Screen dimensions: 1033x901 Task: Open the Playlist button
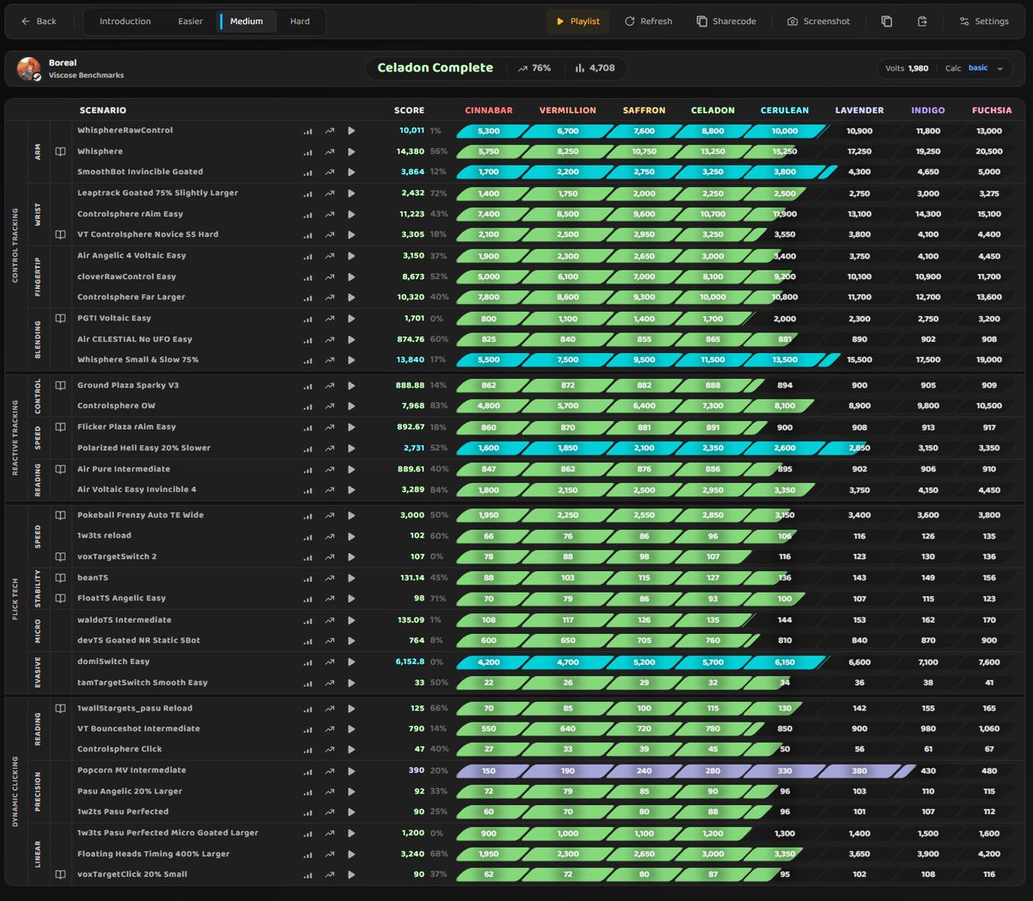(x=578, y=22)
